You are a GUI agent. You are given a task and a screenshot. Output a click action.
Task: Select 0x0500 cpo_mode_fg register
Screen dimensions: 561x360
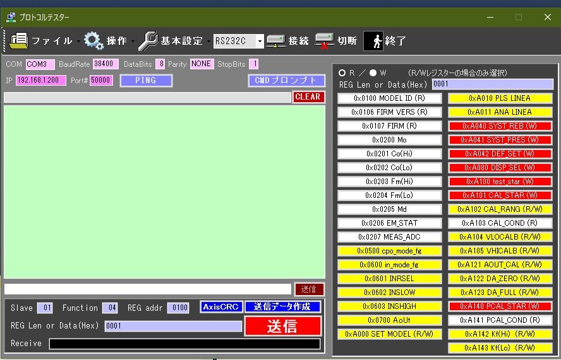pos(390,251)
